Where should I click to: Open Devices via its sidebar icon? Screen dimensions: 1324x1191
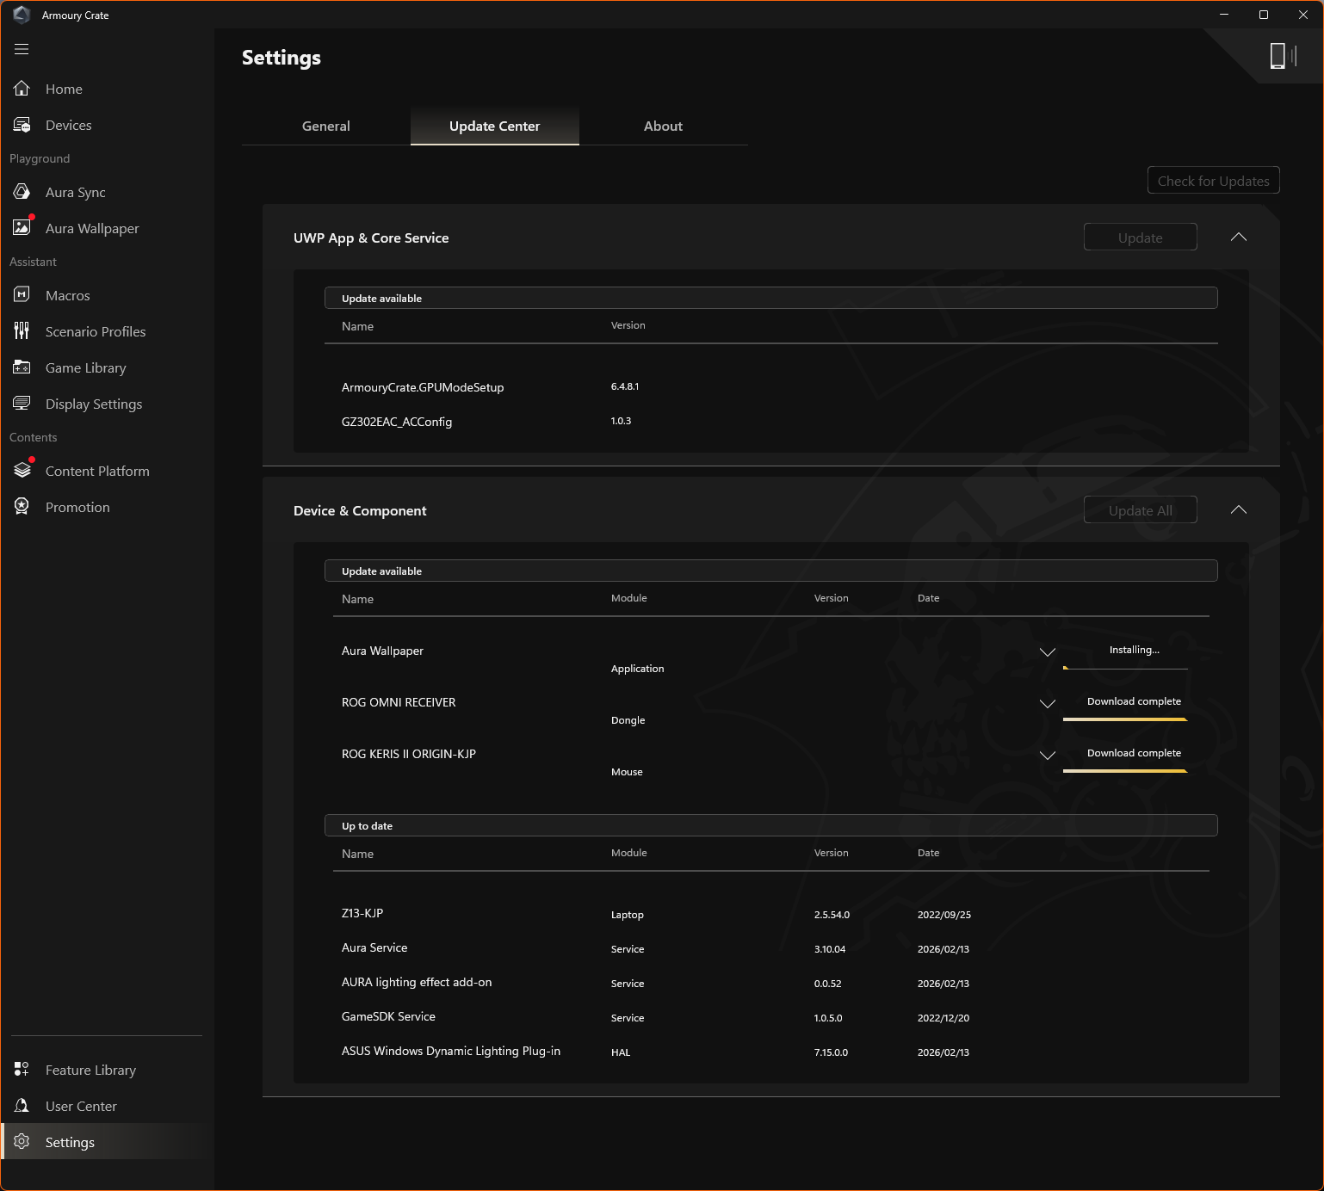pyautogui.click(x=22, y=125)
